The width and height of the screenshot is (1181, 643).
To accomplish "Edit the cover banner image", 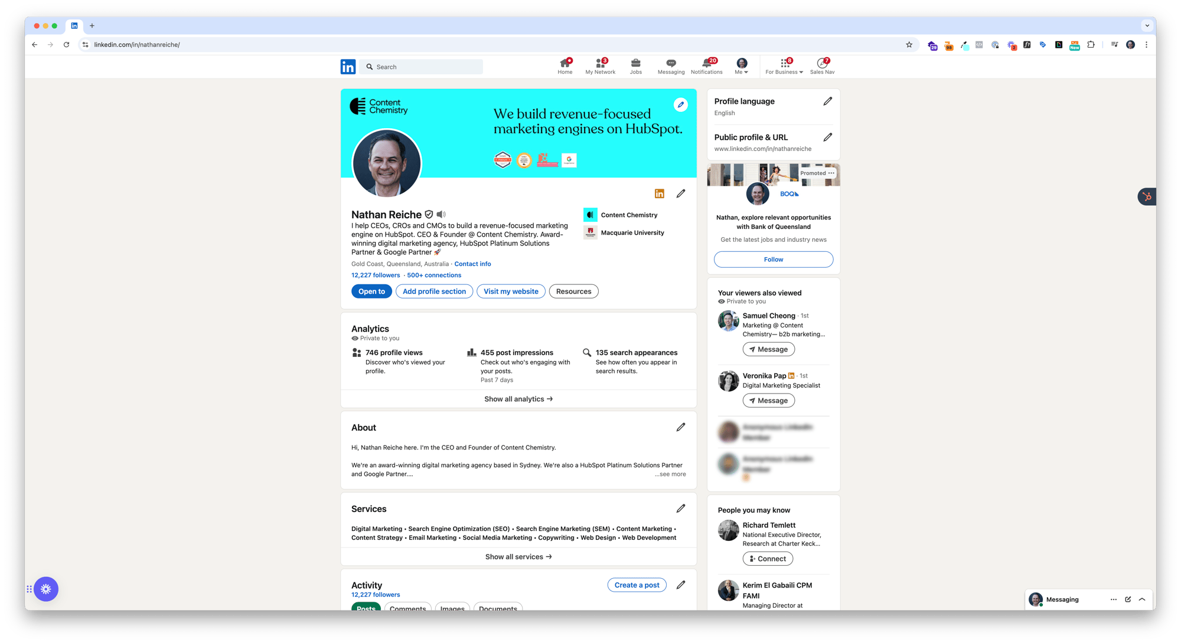I will pos(681,105).
